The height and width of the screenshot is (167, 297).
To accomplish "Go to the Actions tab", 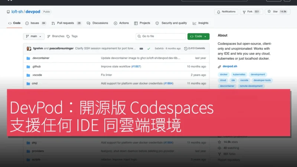I will point(121,23).
